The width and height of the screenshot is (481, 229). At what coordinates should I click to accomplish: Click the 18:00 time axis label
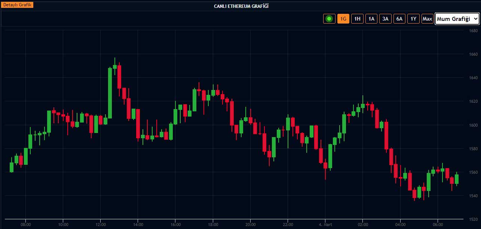(213, 225)
